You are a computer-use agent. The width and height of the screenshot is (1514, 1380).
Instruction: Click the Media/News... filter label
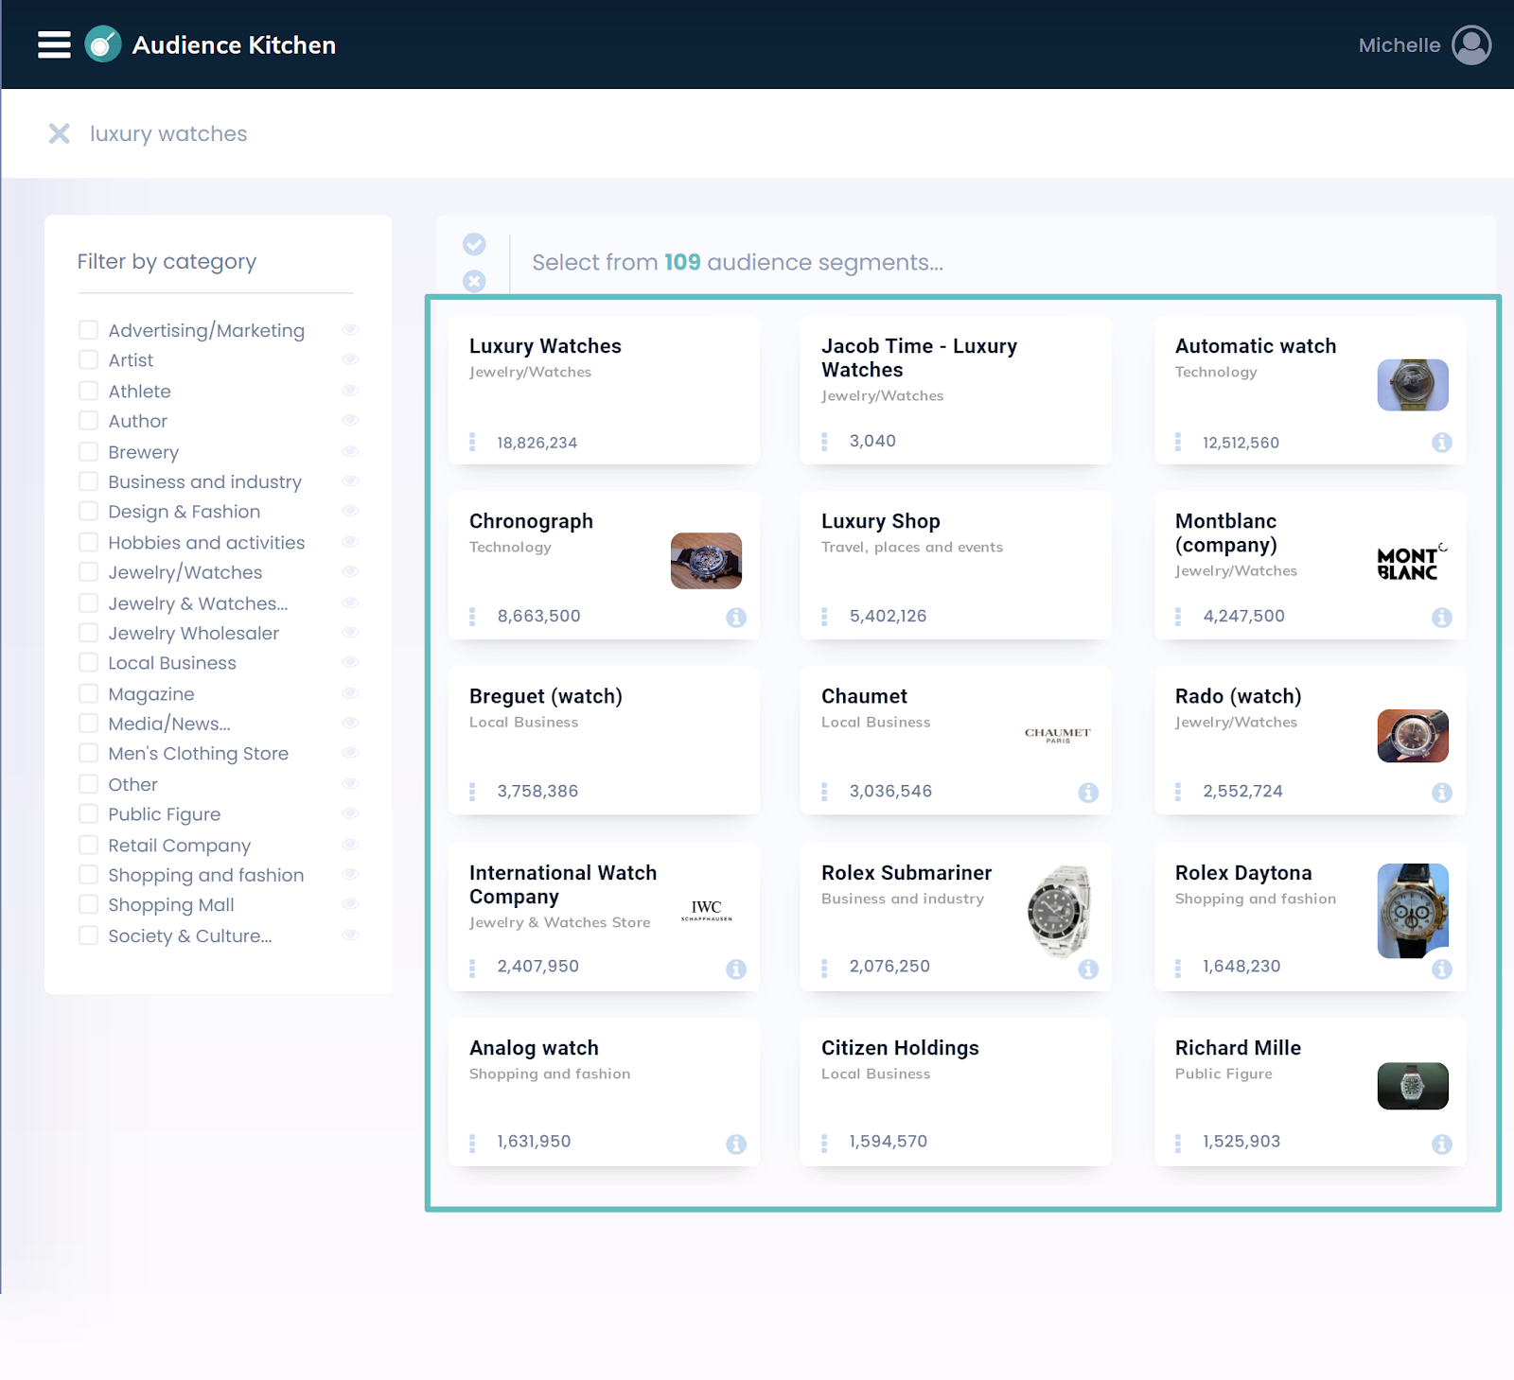[x=169, y=724]
